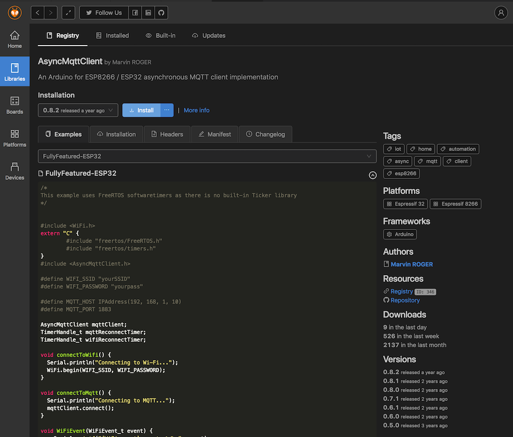
Task: Open the FullyFeatured-ESP32 example dropdown
Action: [x=207, y=156]
